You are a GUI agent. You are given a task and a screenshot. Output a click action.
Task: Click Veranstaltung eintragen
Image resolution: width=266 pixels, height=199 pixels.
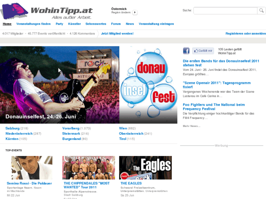click(156, 24)
